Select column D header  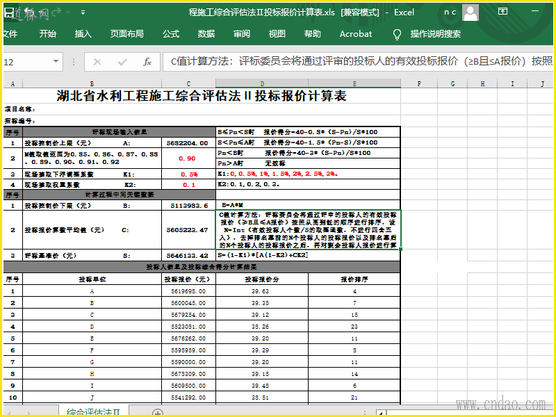[x=262, y=83]
